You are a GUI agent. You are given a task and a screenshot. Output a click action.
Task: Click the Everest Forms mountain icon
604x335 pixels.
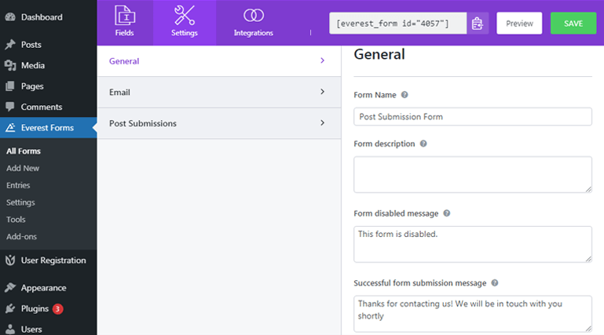pyautogui.click(x=10, y=128)
